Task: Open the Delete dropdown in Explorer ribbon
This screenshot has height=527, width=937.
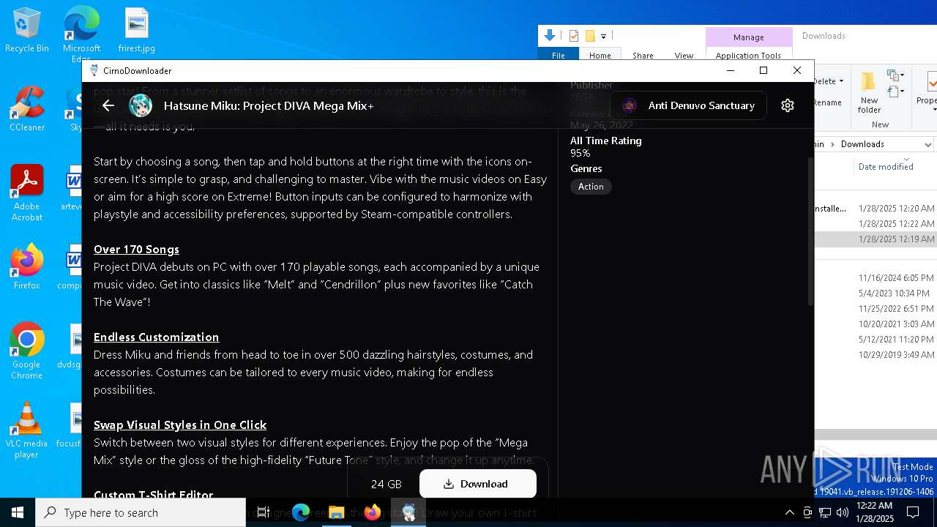Action: tap(828, 81)
